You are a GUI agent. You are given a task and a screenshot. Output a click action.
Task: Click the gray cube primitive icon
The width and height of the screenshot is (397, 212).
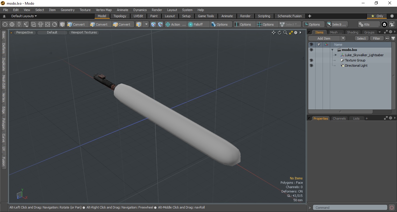(62, 24)
